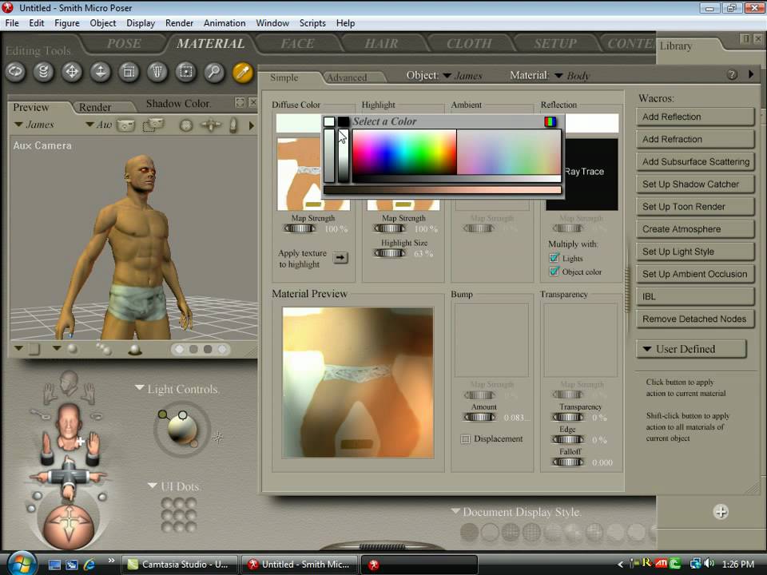Image resolution: width=767 pixels, height=575 pixels.
Task: Switch to the CLOTH room tab
Action: [x=469, y=43]
